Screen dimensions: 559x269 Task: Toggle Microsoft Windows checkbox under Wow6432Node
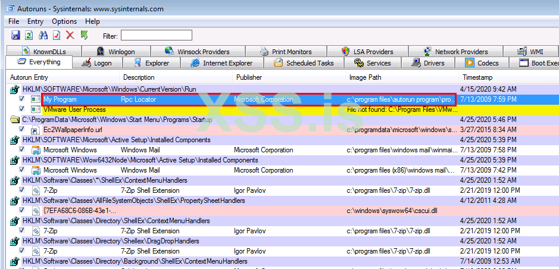tap(22, 170)
